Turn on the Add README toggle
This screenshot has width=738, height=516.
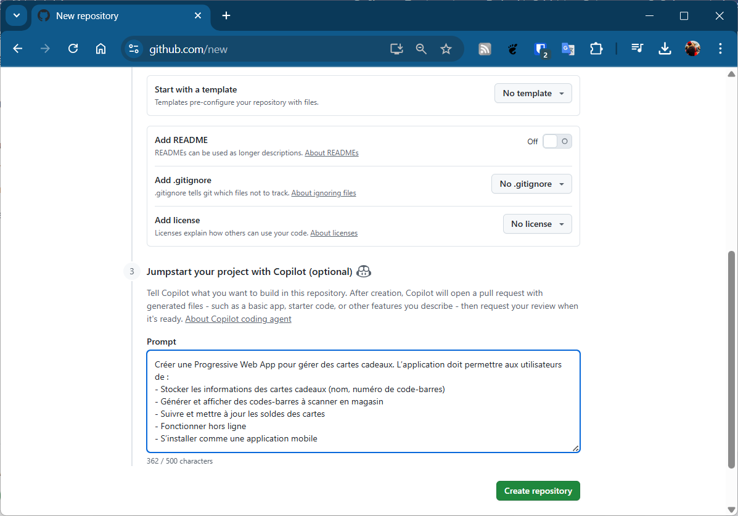click(x=557, y=141)
